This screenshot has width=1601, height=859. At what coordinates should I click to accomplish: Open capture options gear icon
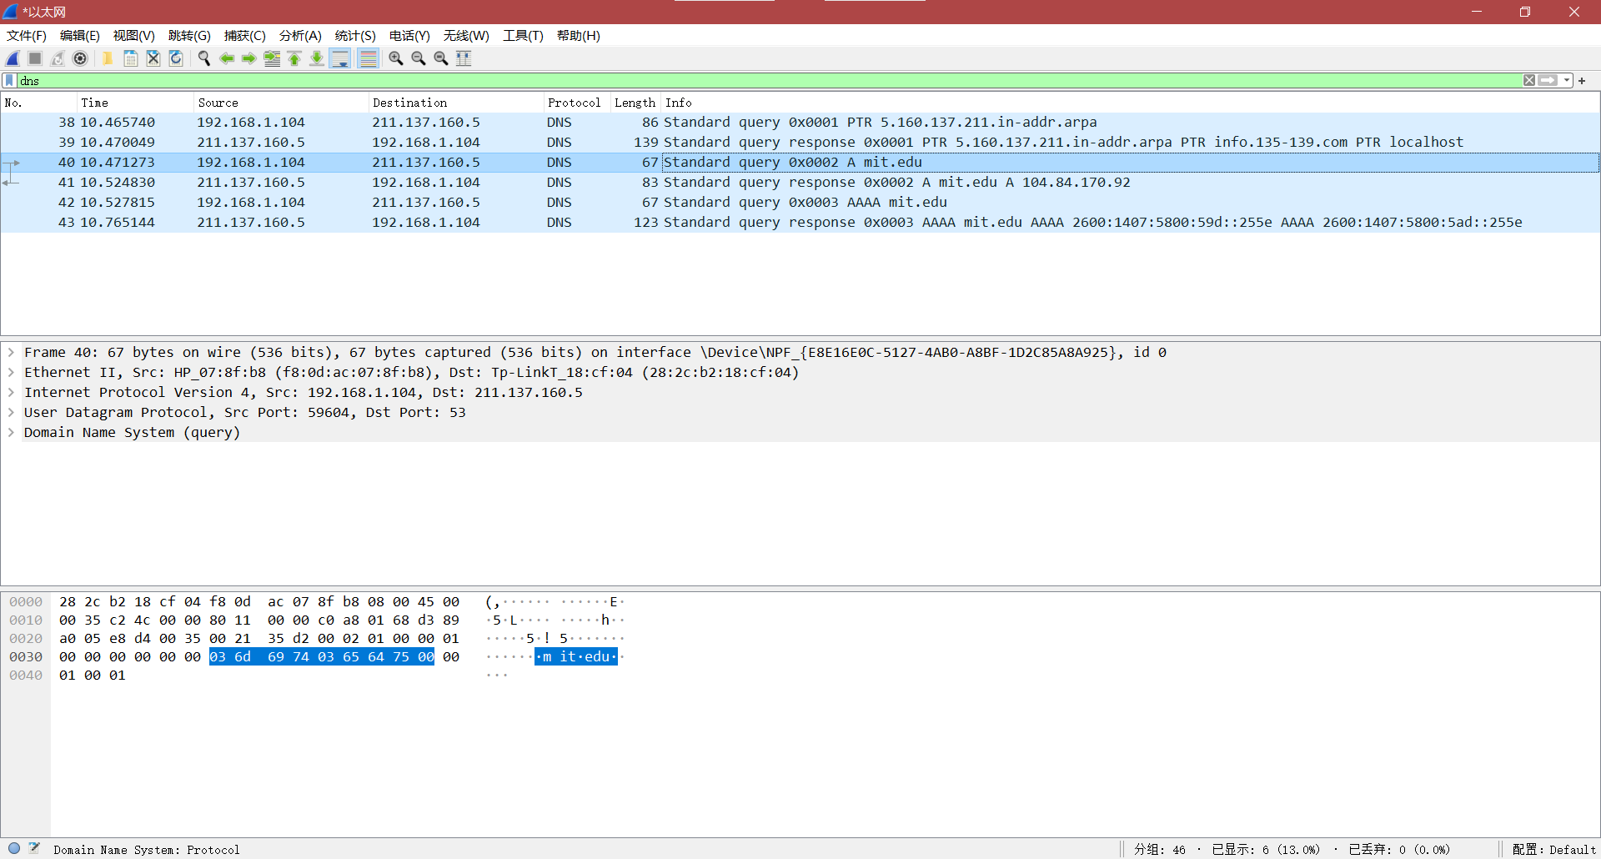point(80,58)
